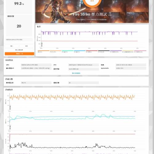Toggle the blue CPU temperature legend line
Image resolution: width=154 pixels, height=154 pixels.
[80, 51]
